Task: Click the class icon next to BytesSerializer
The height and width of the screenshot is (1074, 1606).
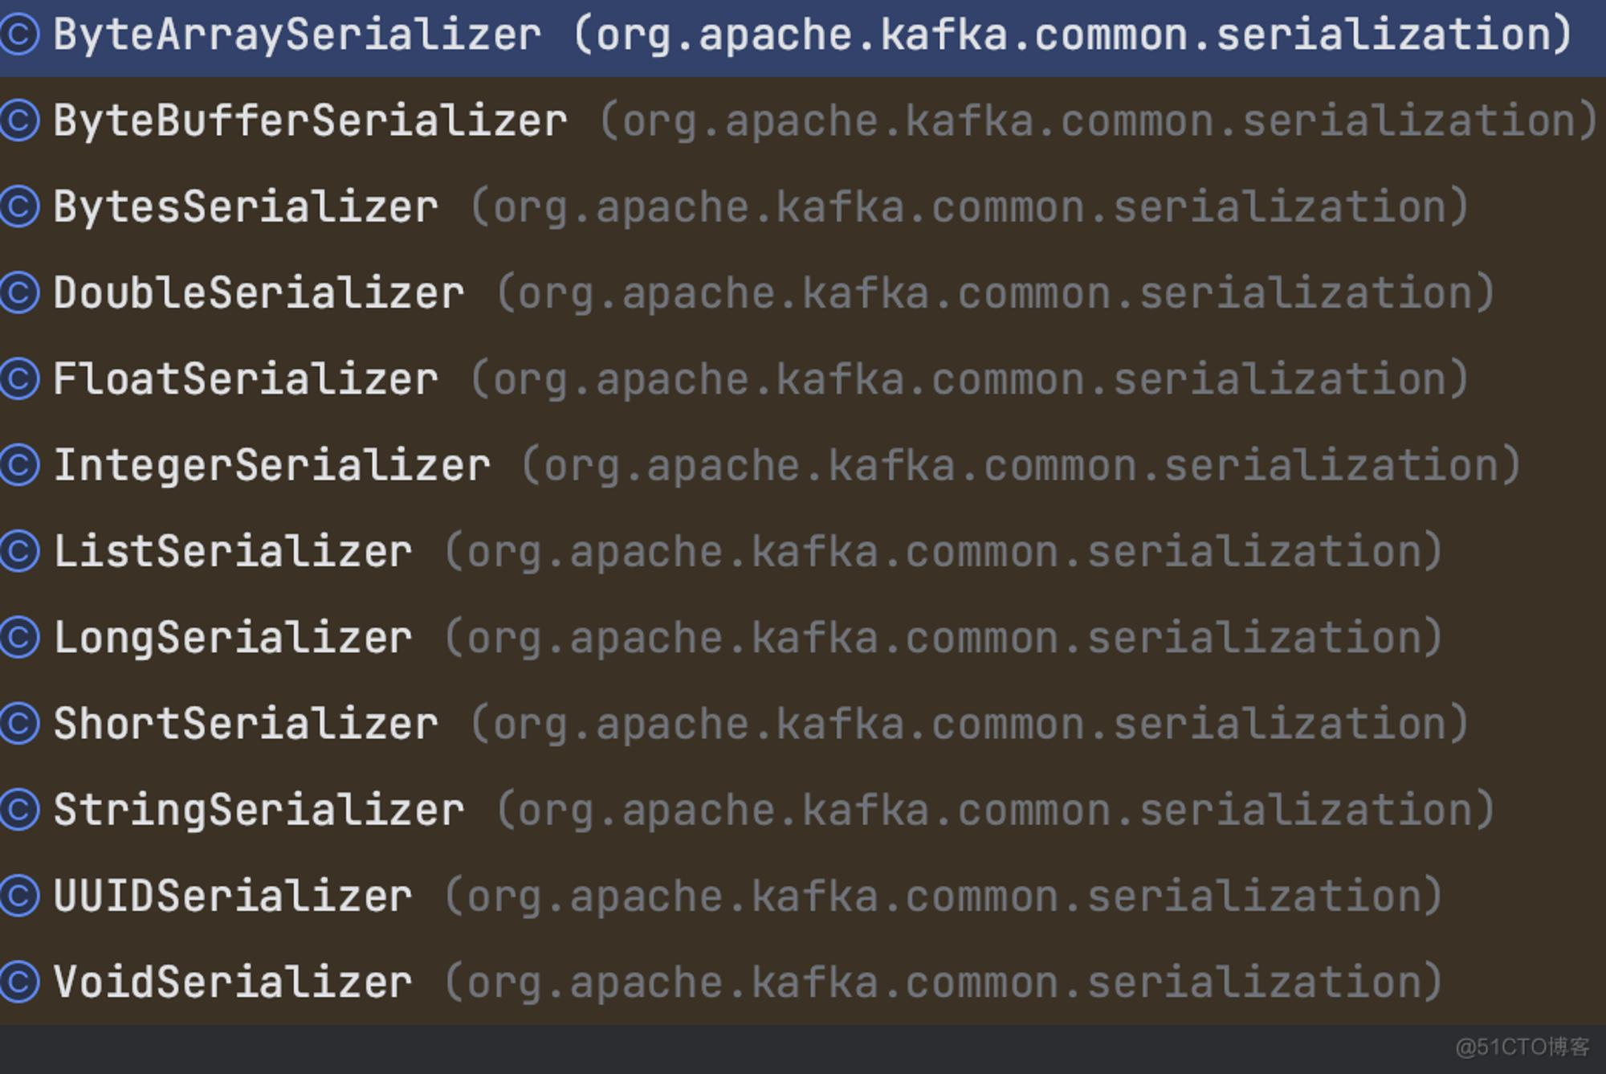Action: 19,206
